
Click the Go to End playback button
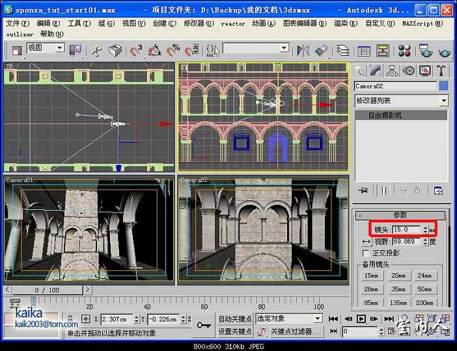389,319
